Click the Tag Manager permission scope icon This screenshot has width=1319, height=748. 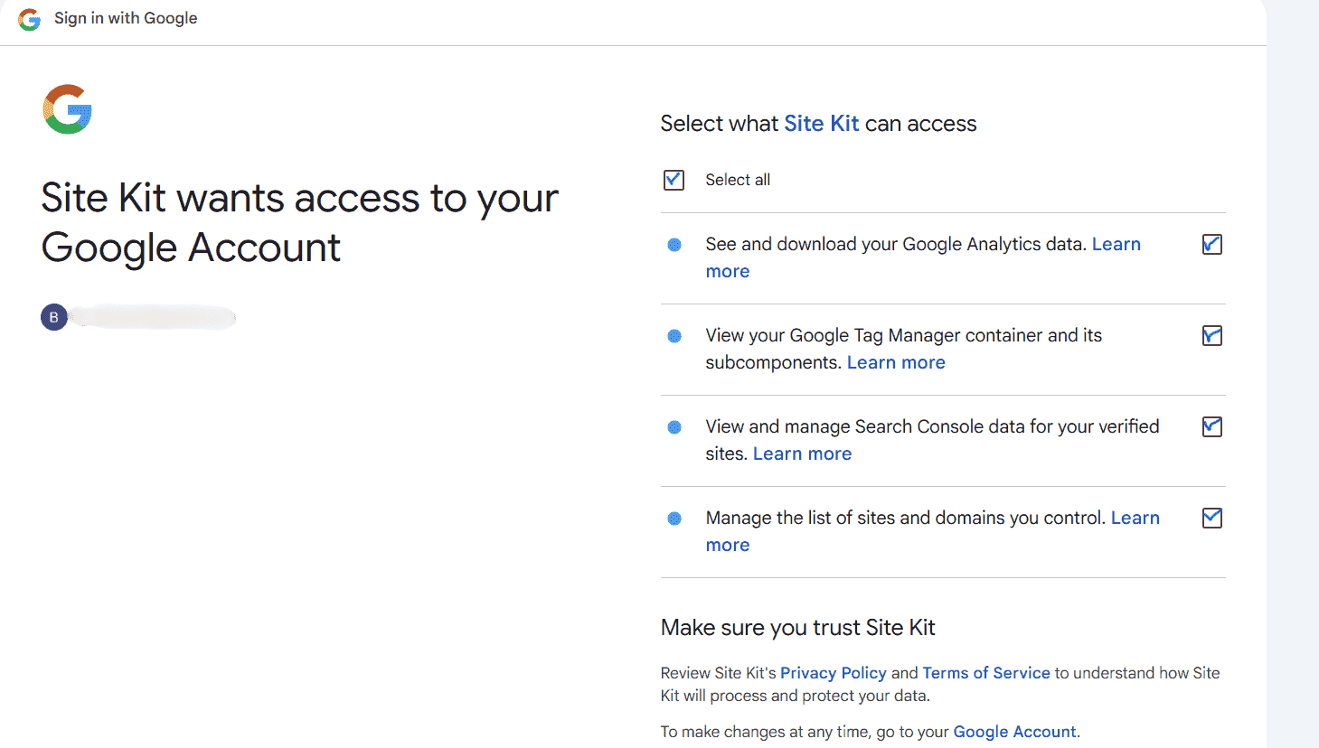[x=674, y=335]
